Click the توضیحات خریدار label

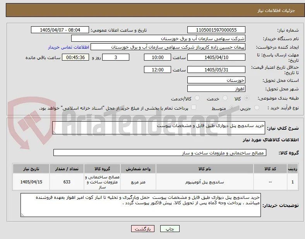click(281, 205)
